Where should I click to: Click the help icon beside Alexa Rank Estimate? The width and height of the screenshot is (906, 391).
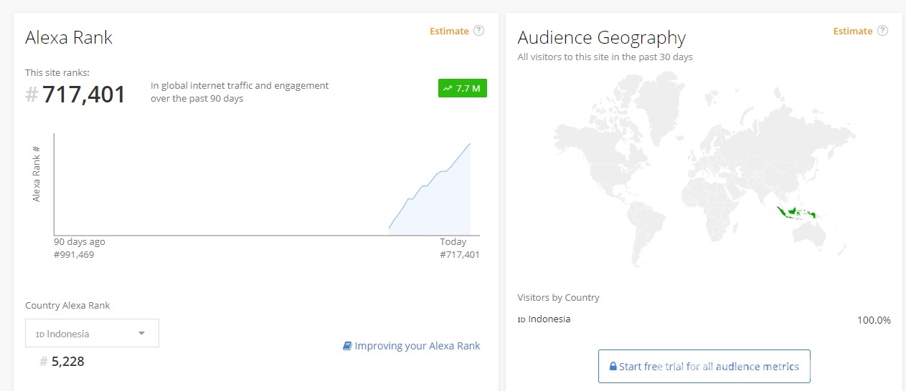coord(479,31)
